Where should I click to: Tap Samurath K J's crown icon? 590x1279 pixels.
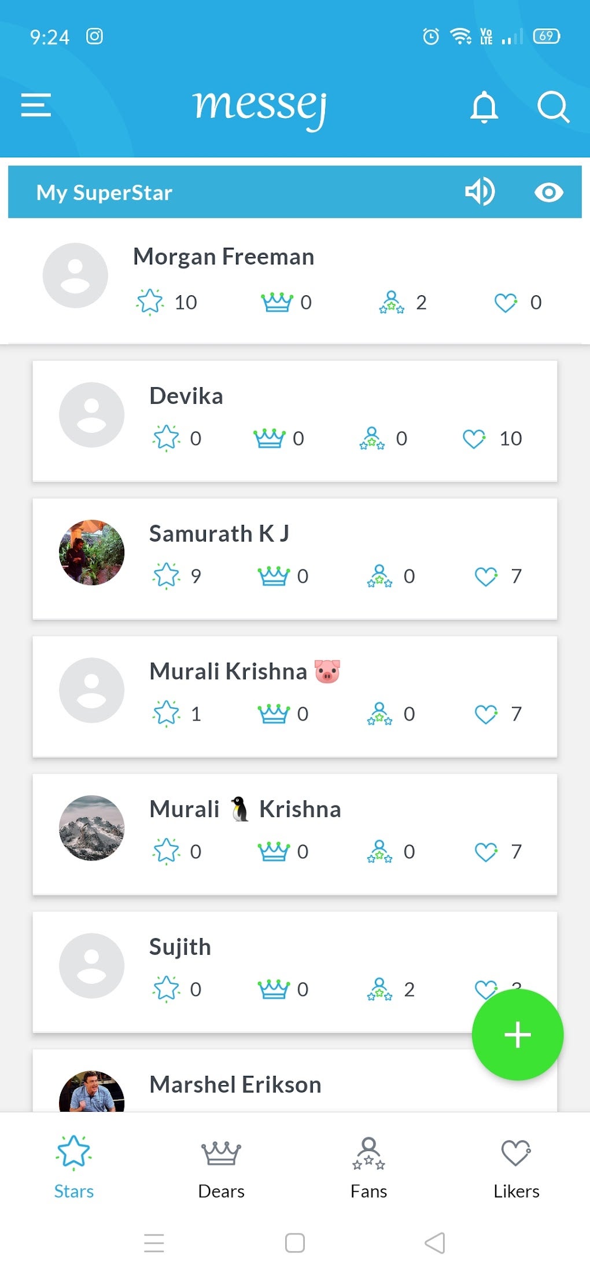[273, 576]
